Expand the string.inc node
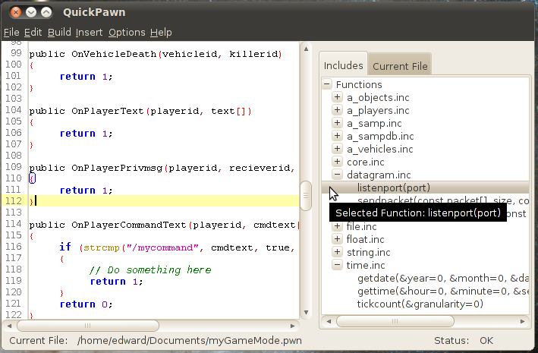The width and height of the screenshot is (538, 353). (x=338, y=253)
